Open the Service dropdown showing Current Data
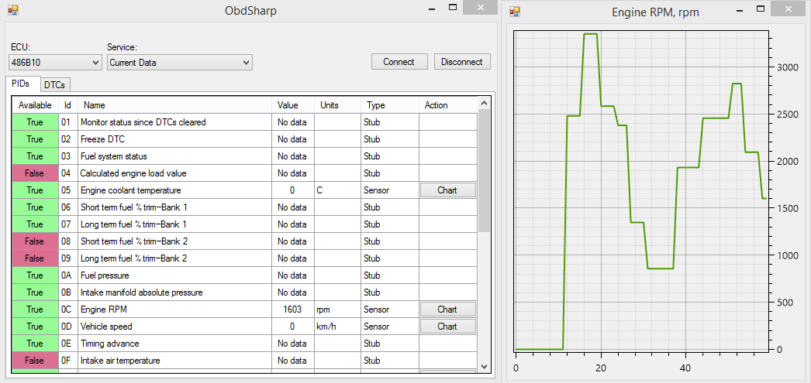The width and height of the screenshot is (811, 383). [x=179, y=63]
